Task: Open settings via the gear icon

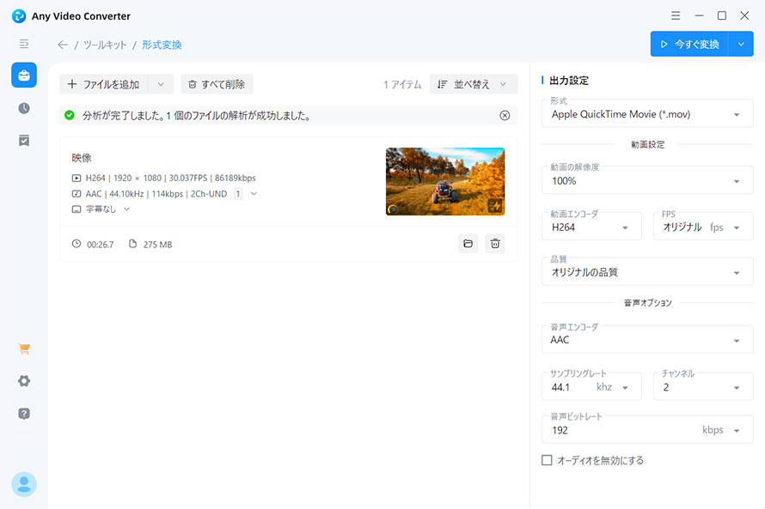Action: [x=24, y=381]
